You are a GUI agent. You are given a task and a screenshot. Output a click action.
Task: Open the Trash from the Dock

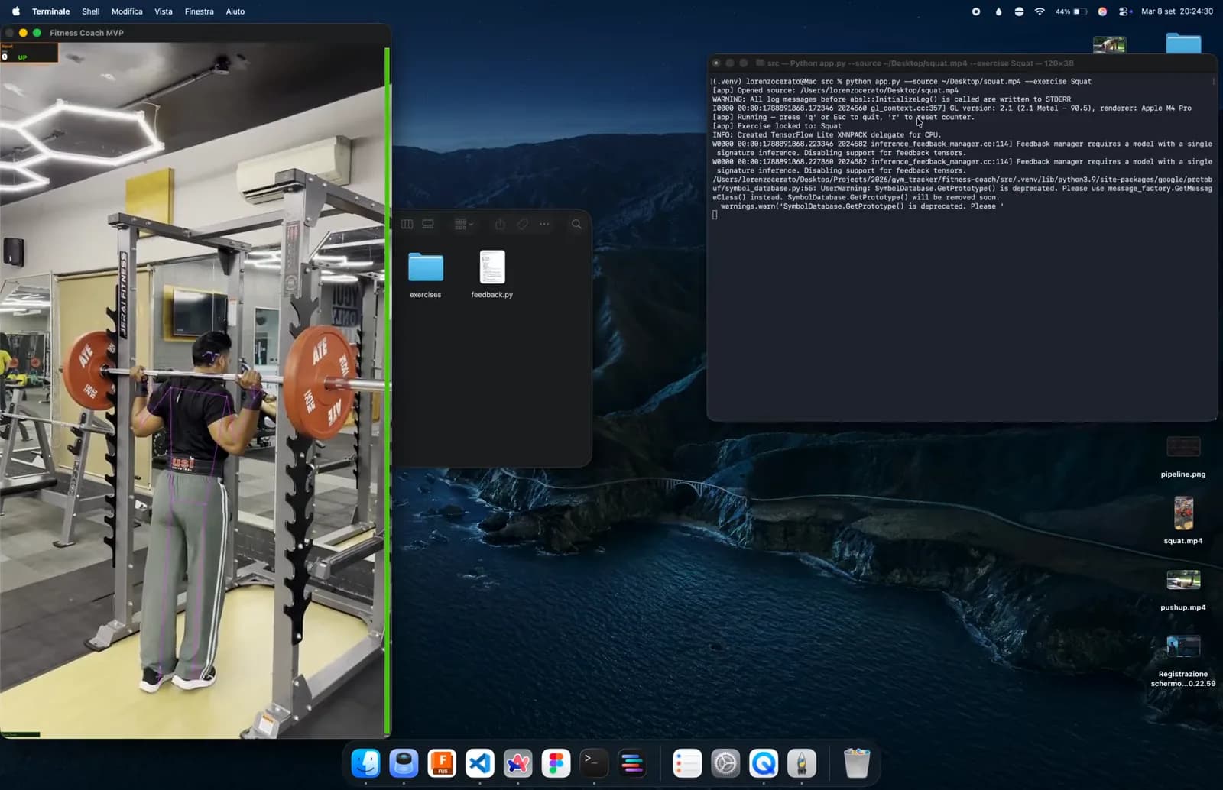(857, 762)
